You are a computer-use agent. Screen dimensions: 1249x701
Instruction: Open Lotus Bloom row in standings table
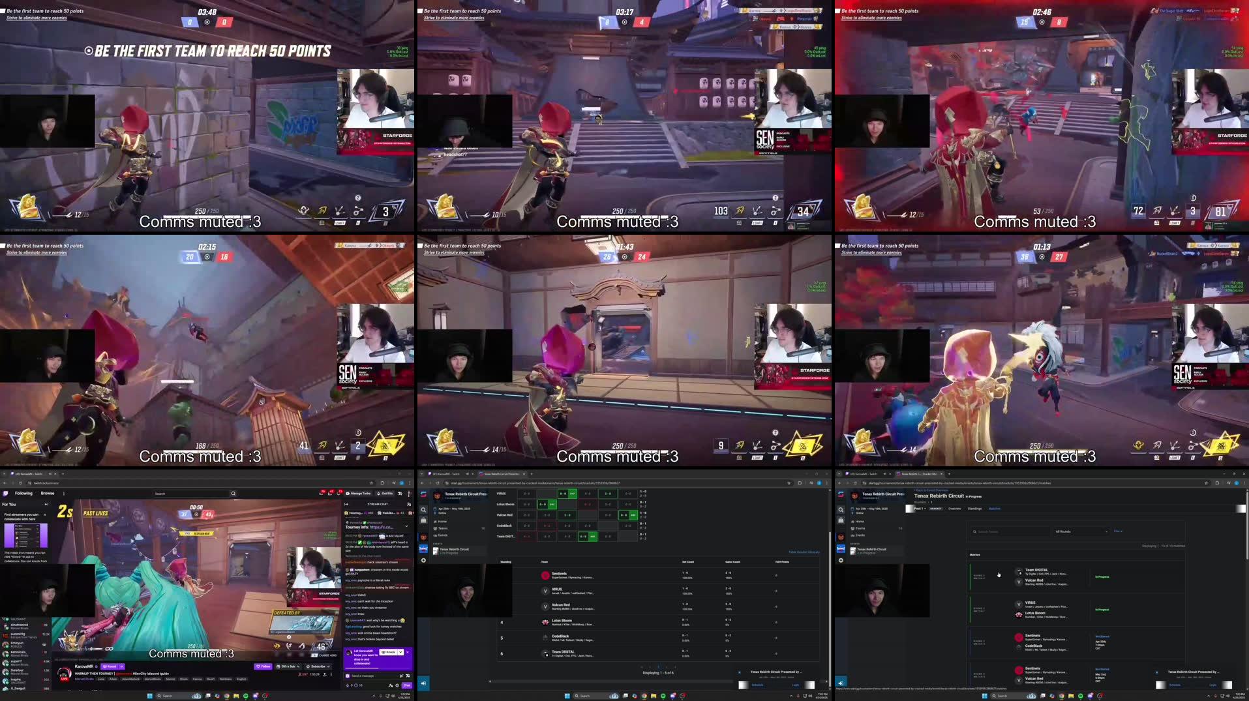click(x=659, y=622)
